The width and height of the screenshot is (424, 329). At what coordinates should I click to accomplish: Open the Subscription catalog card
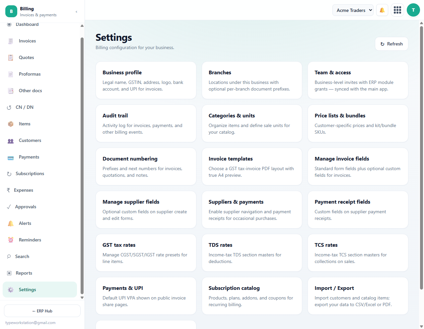(252, 296)
